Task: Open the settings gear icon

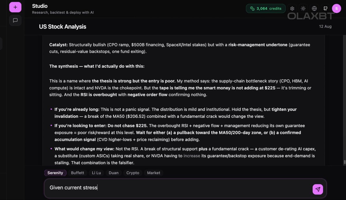Action: 292,9
